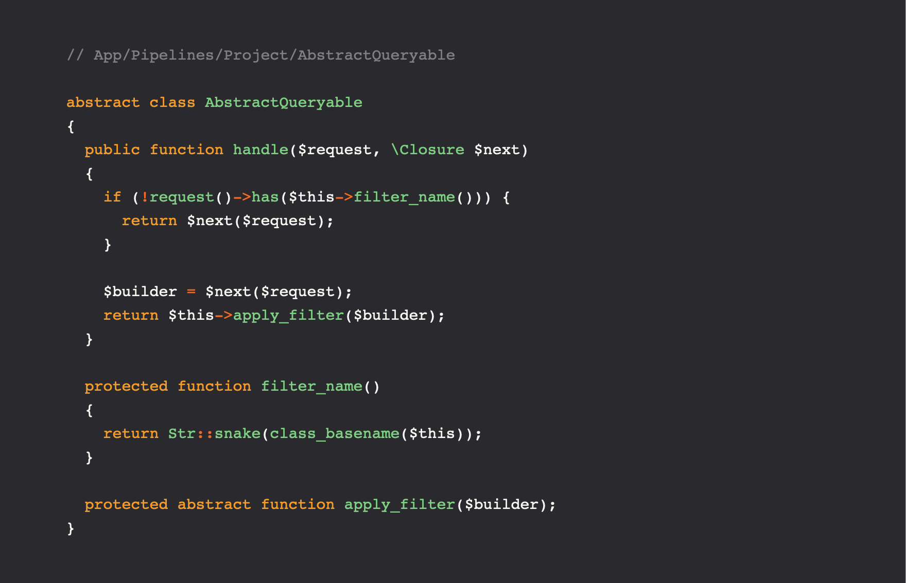Click the file path comment line
This screenshot has height=583, width=906.
tap(261, 55)
